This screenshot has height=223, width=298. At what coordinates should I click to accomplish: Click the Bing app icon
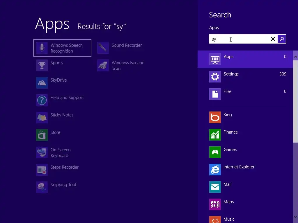coord(215,117)
